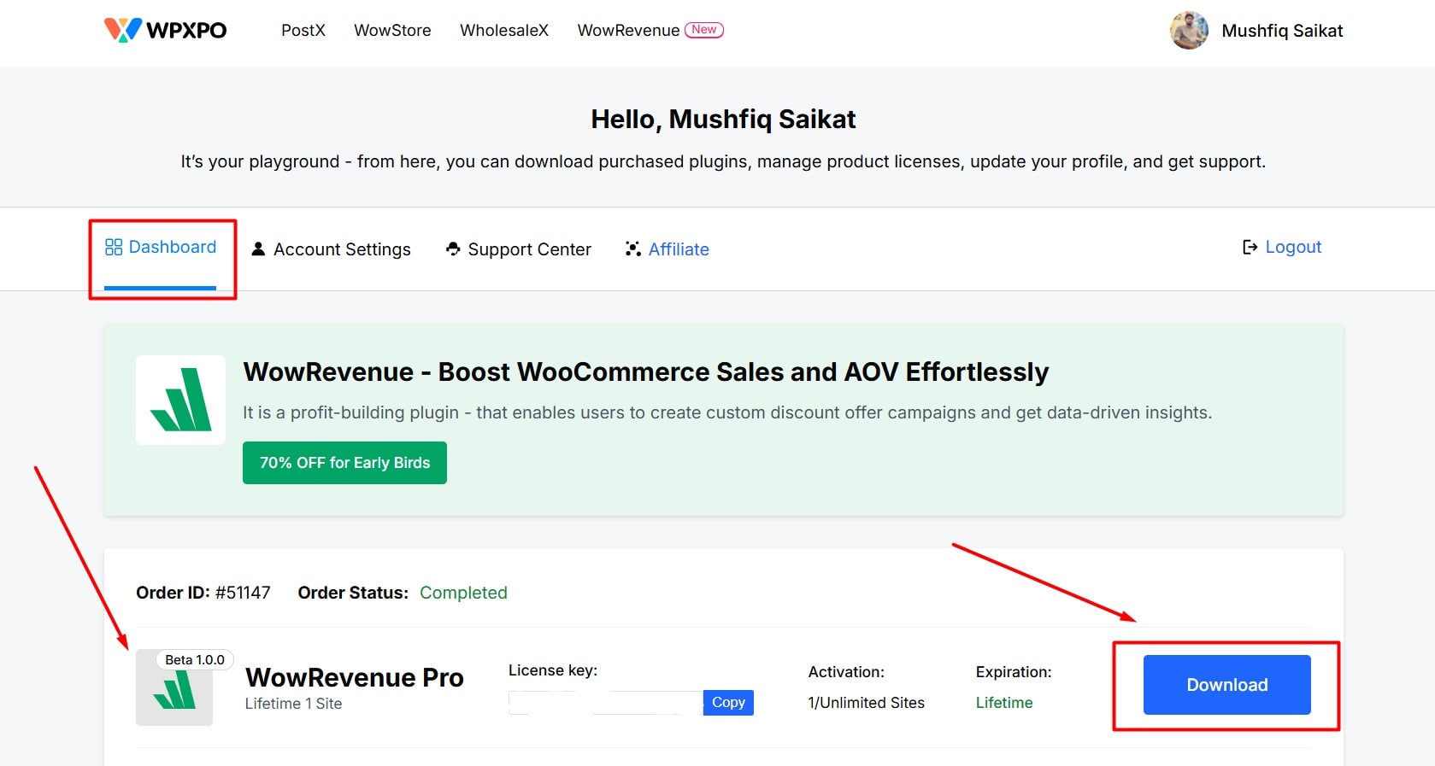
Task: Click the Beta 1.0.0 version badge
Action: pos(195,660)
